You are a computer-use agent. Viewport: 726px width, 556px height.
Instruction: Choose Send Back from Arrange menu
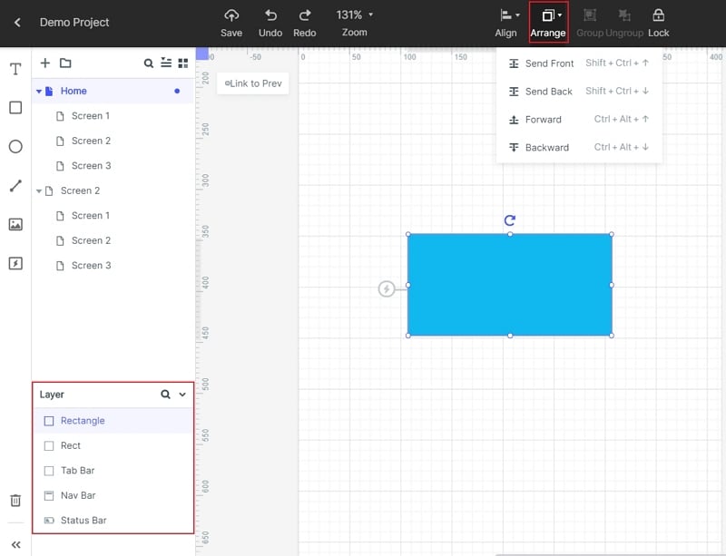[579, 92]
